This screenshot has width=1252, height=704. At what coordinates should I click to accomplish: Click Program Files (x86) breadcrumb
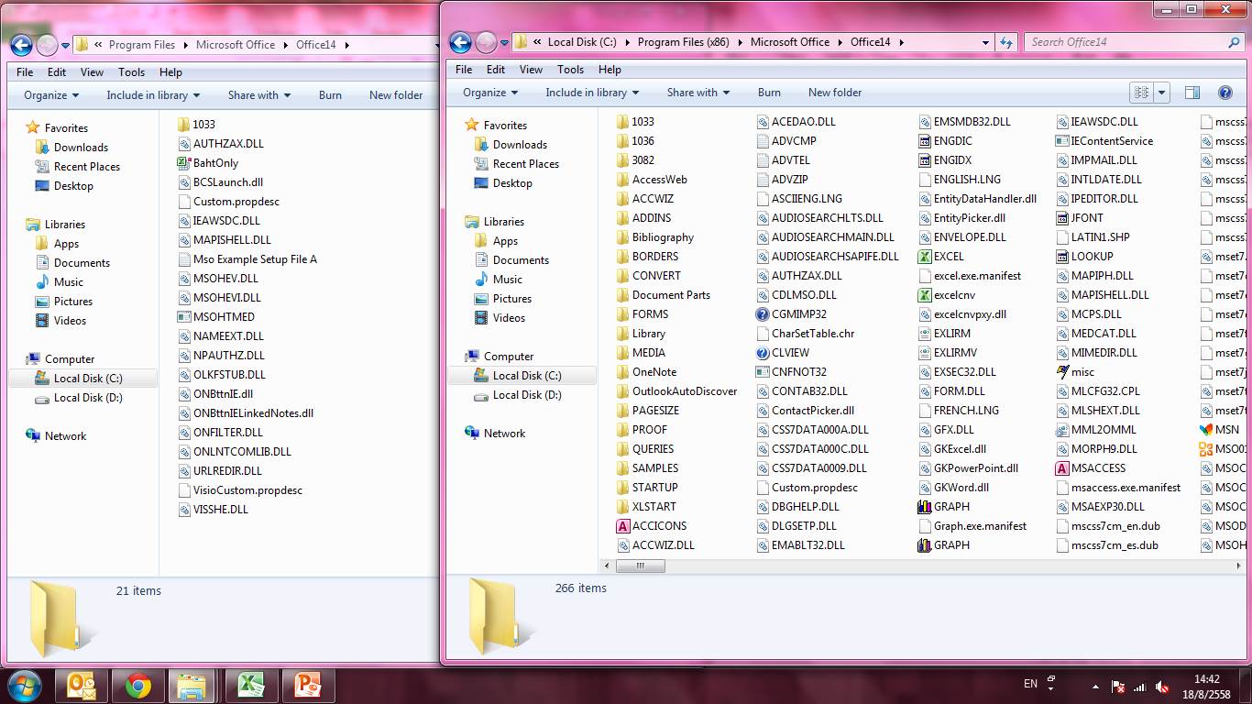pyautogui.click(x=684, y=42)
